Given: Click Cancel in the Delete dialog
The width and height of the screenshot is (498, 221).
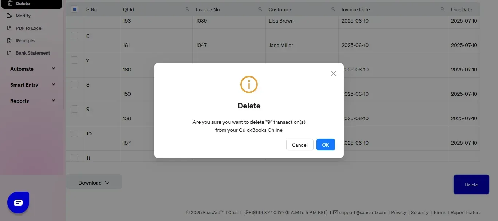Looking at the screenshot, I should coord(300,145).
